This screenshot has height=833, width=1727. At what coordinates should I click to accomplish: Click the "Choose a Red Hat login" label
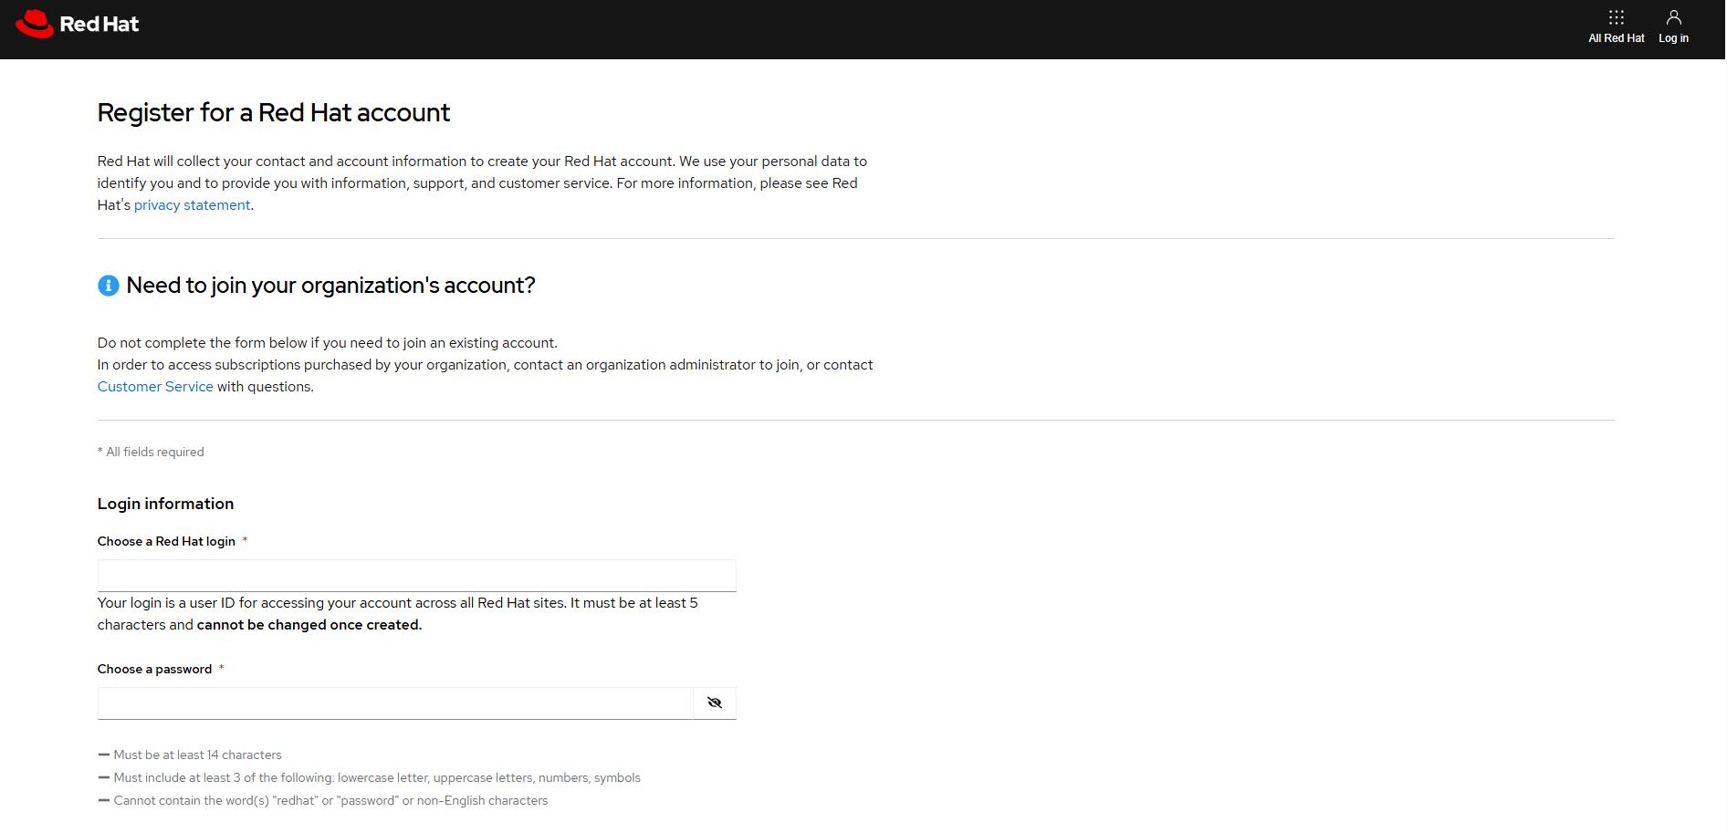166,541
